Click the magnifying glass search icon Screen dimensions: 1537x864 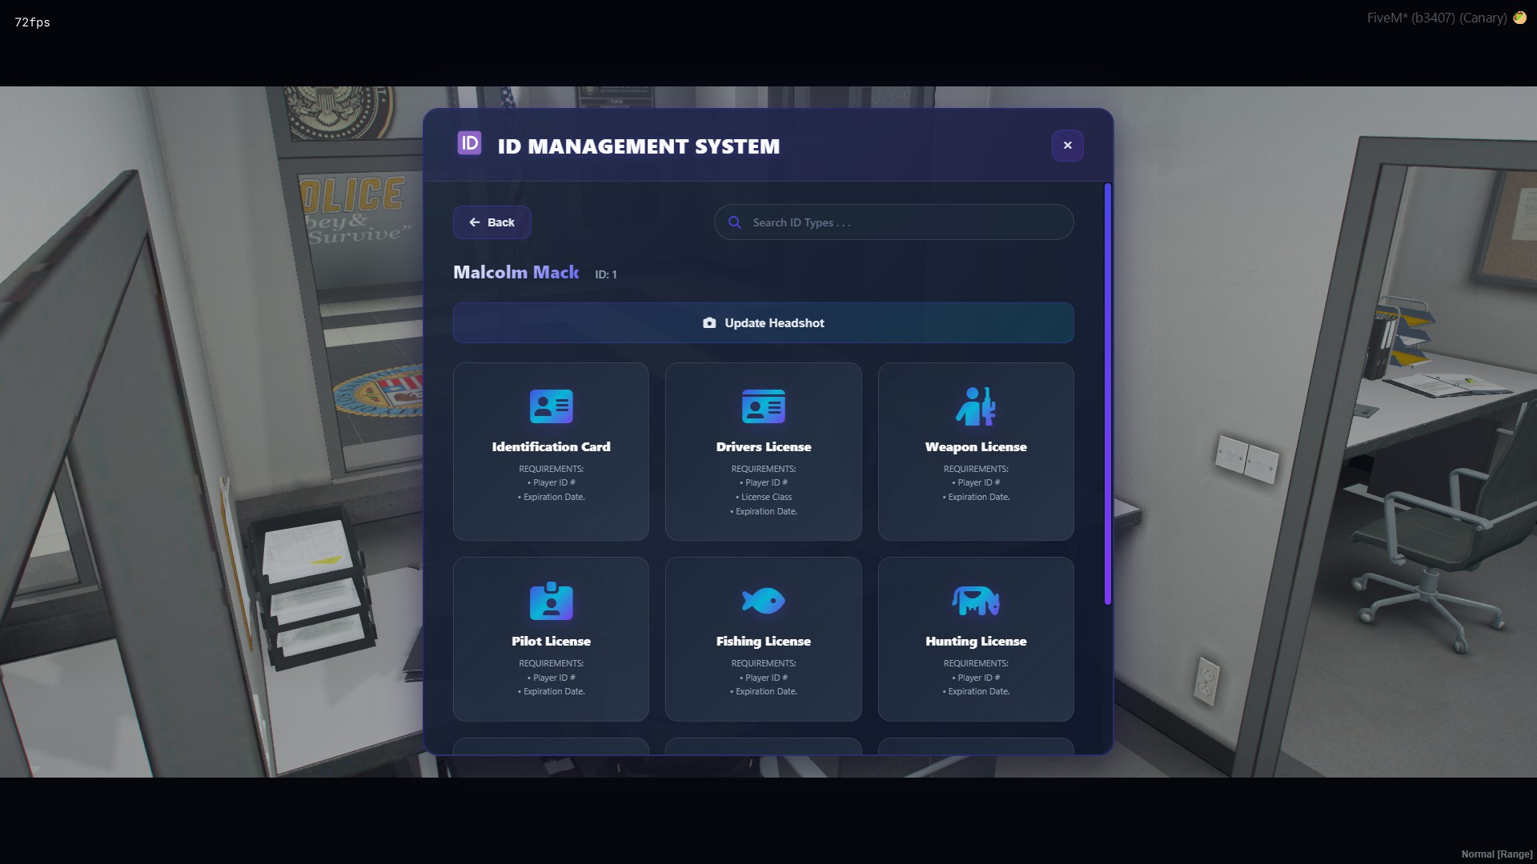click(734, 222)
